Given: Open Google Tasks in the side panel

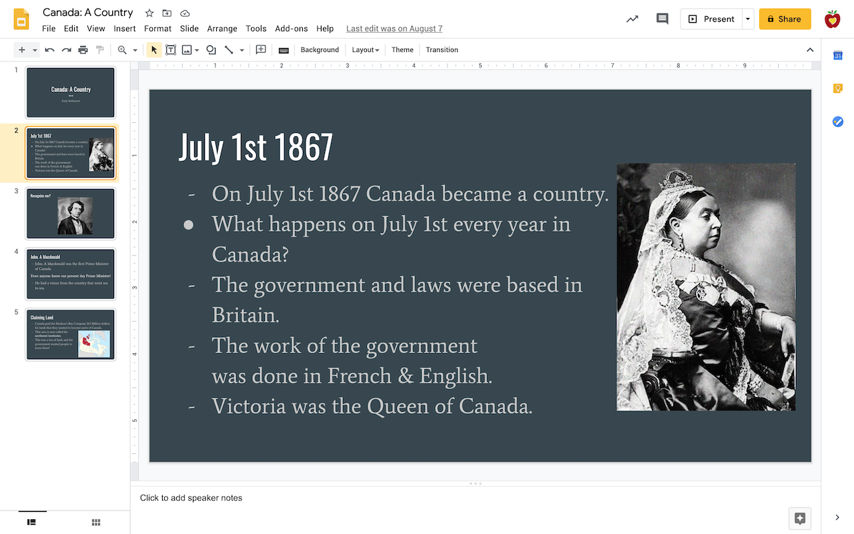Looking at the screenshot, I should [837, 121].
